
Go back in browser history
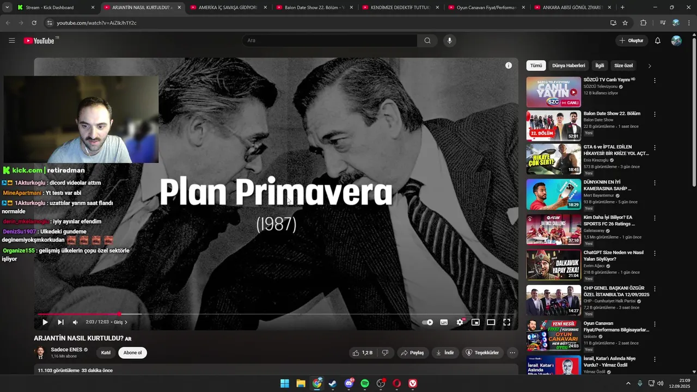point(8,23)
